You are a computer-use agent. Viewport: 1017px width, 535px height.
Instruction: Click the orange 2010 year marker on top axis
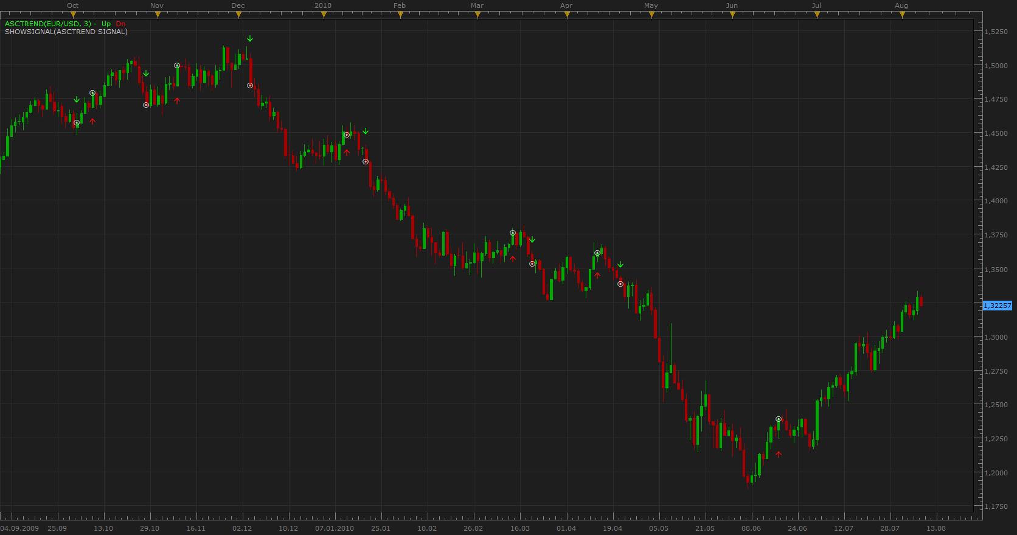(324, 15)
